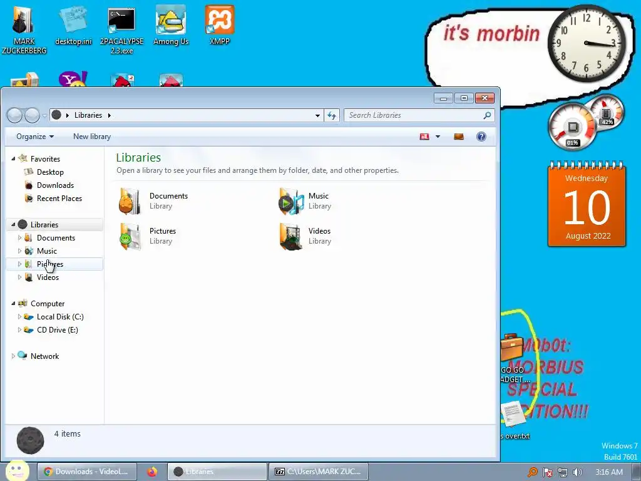Click the Action Center flag tray icon
This screenshot has width=641, height=481.
click(547, 472)
